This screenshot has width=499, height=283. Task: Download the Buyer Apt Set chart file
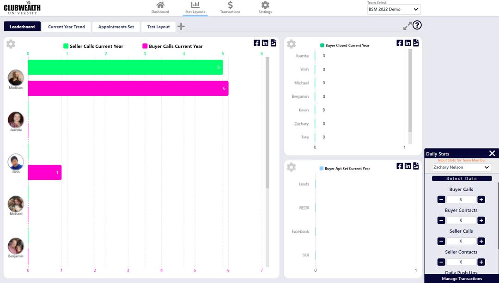(x=416, y=166)
